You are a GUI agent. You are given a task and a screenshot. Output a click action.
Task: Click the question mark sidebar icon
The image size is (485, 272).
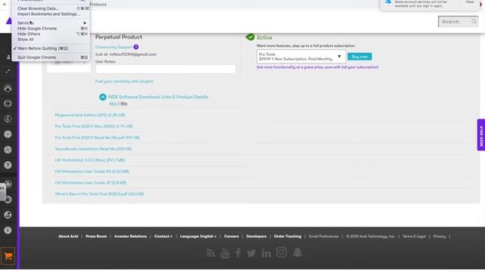(8, 165)
